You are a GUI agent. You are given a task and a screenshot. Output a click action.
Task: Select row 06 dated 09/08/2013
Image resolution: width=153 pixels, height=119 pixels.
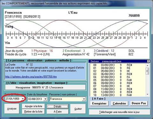coord(118,83)
